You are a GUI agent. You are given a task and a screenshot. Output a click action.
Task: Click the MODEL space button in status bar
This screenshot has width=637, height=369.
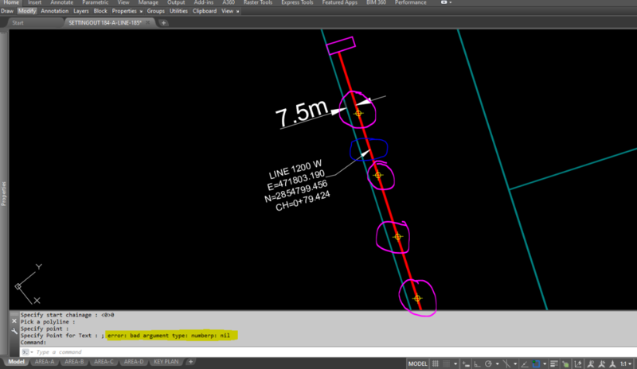[x=416, y=363]
